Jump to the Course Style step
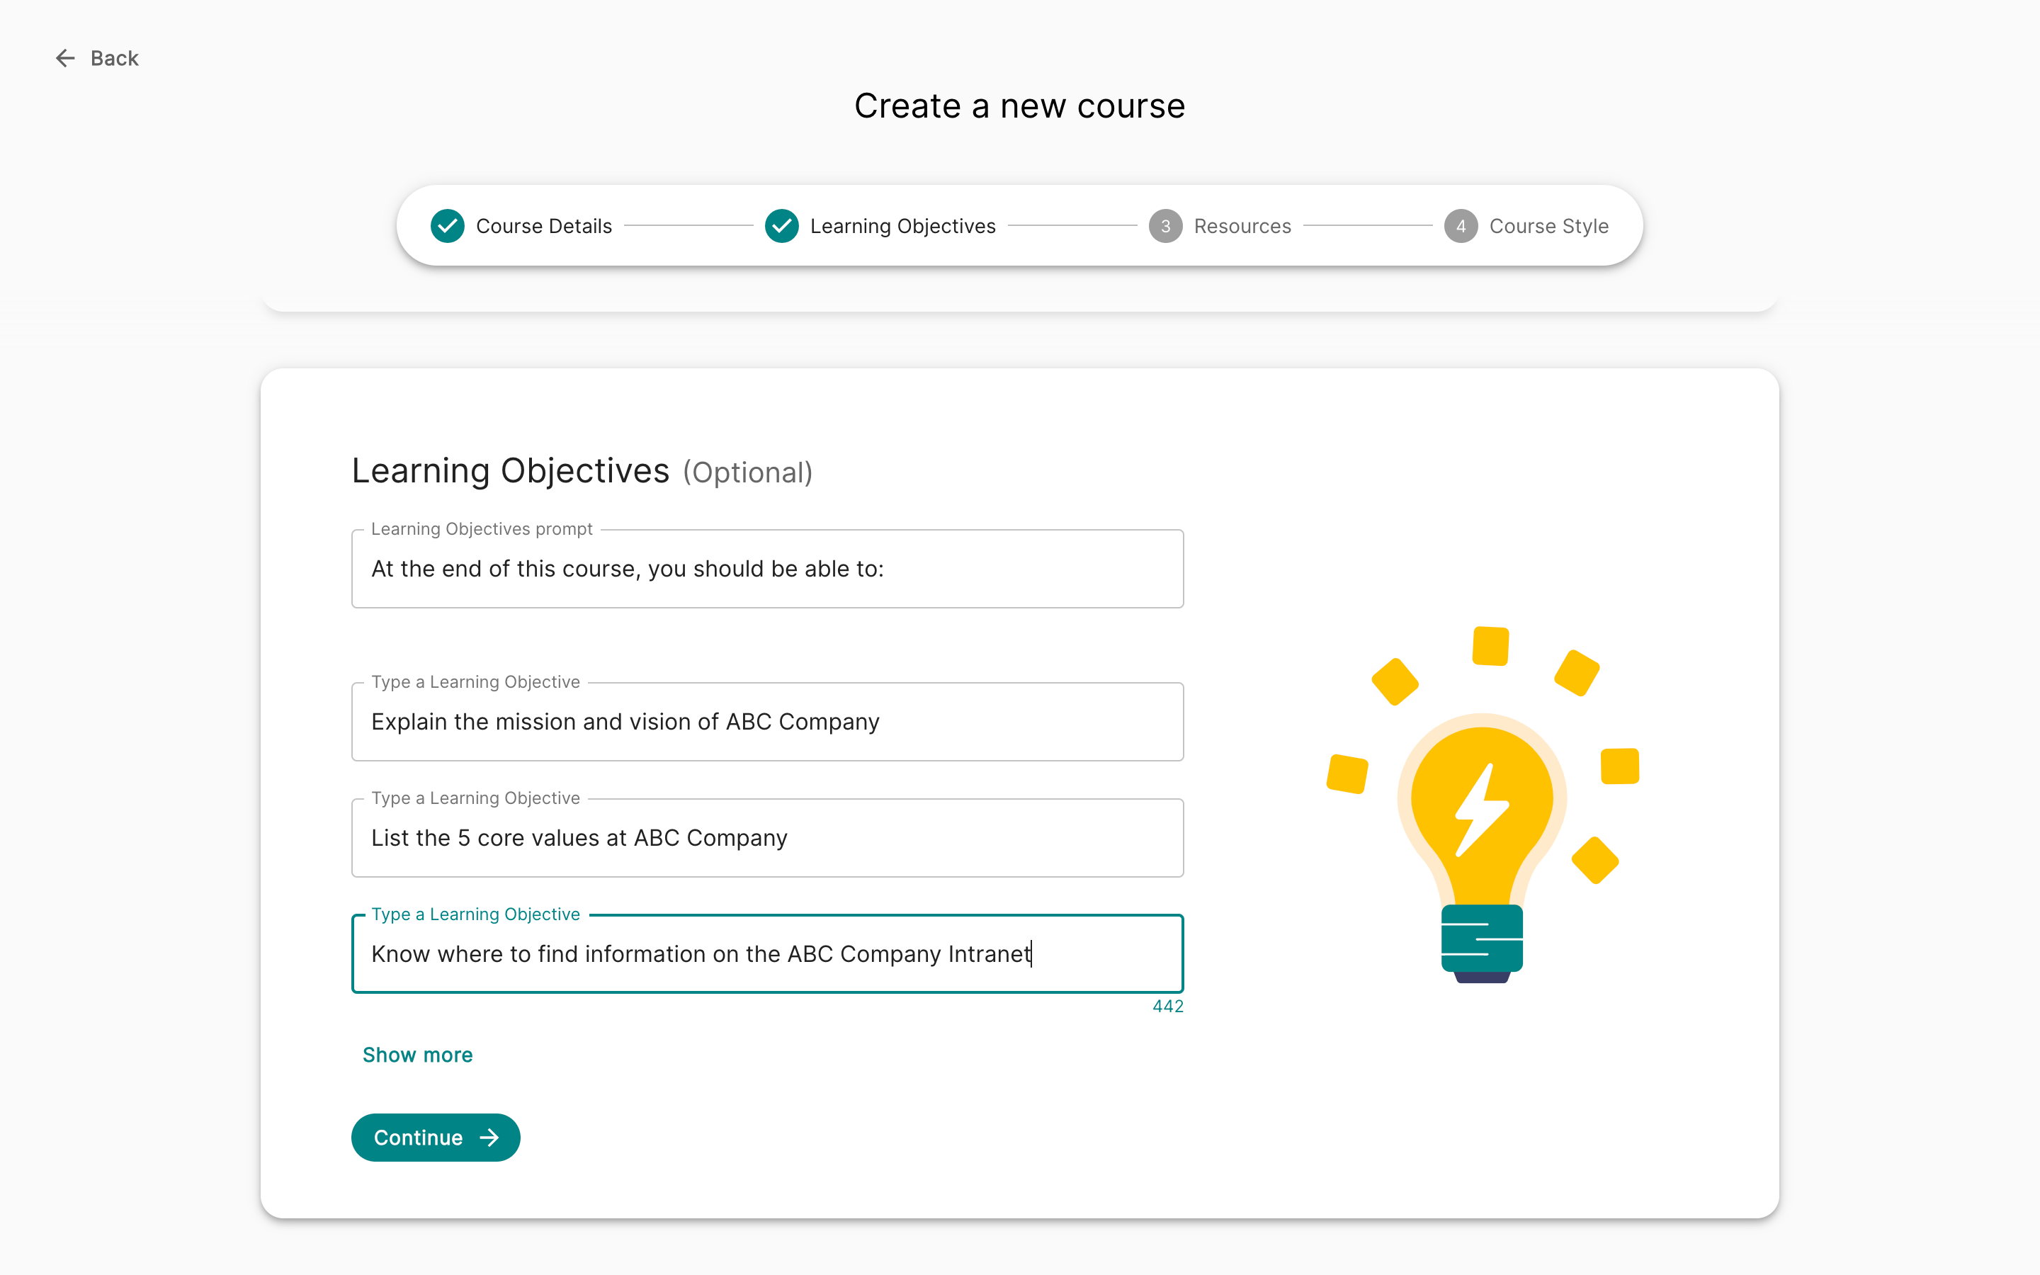 click(1549, 226)
